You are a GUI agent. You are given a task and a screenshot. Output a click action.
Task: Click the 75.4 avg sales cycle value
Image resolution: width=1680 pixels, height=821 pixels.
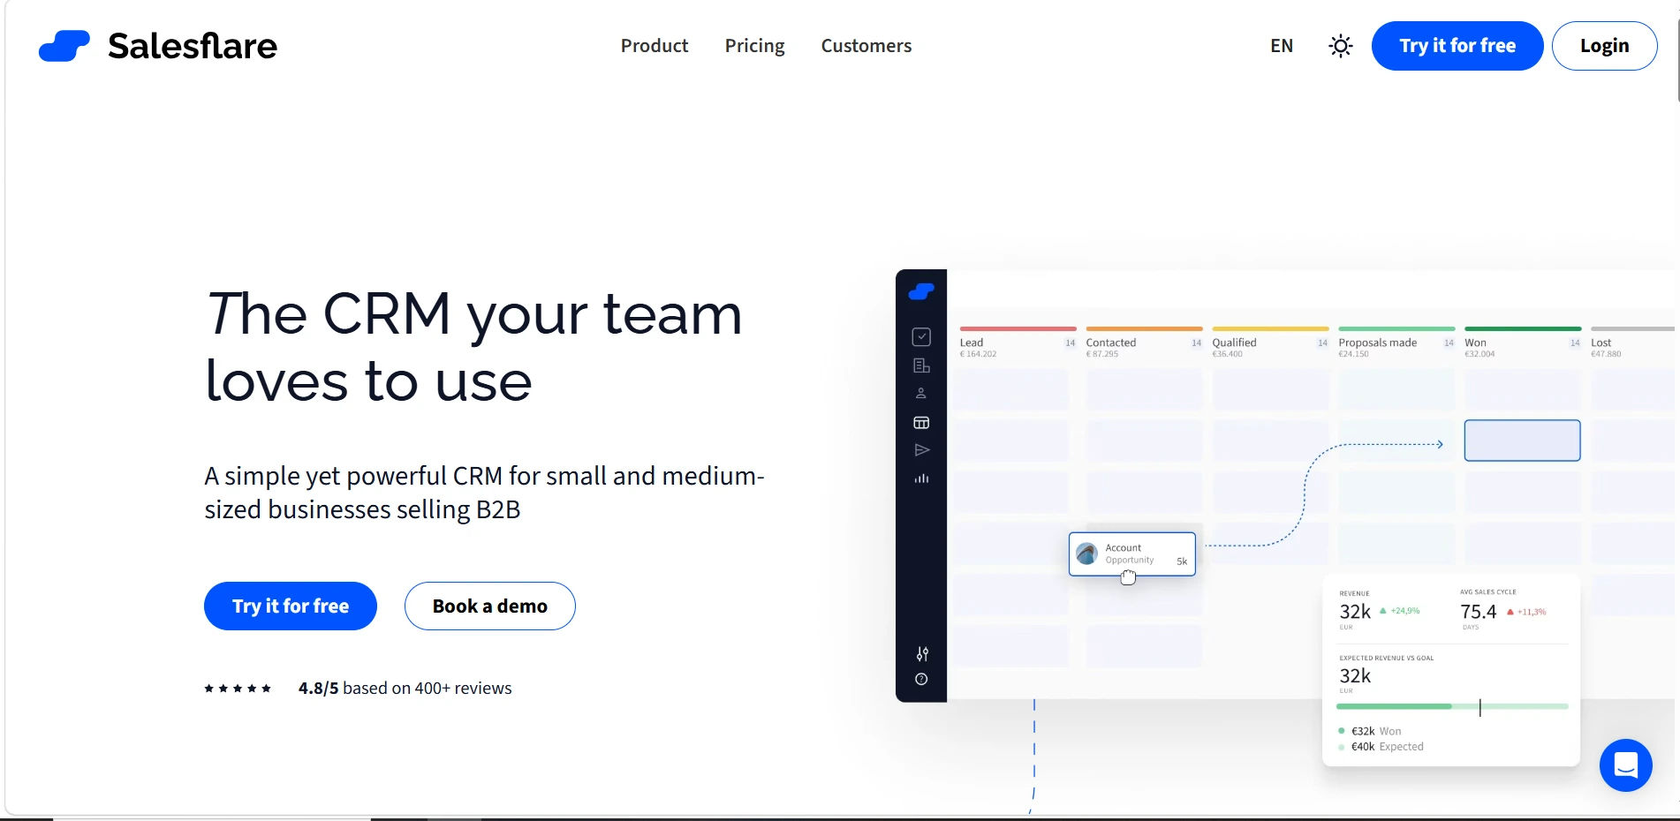tap(1478, 612)
